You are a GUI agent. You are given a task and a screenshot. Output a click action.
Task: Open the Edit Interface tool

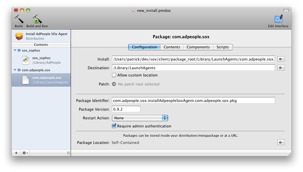278,19
